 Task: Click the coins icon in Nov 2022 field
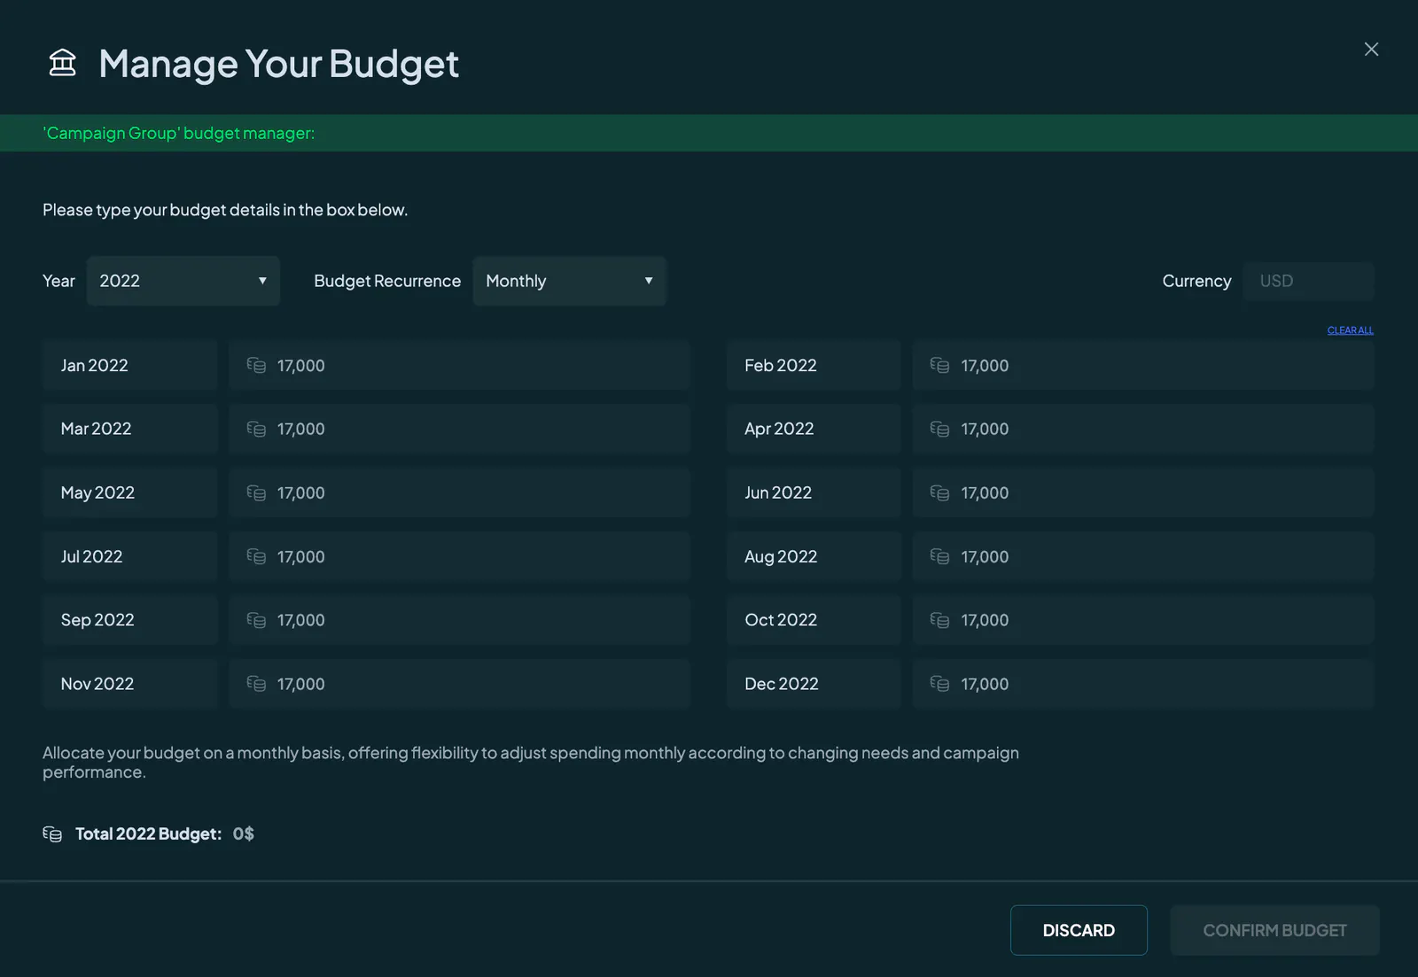pyautogui.click(x=256, y=684)
